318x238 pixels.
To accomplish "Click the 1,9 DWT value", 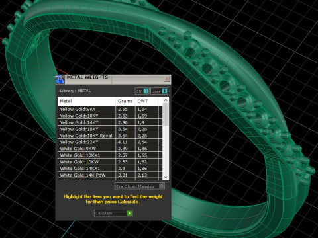I will 140,122.
